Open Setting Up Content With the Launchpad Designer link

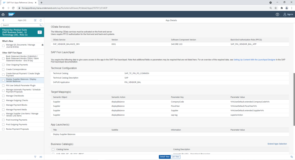coord(254,60)
